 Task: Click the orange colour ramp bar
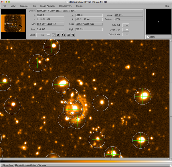point(86,161)
